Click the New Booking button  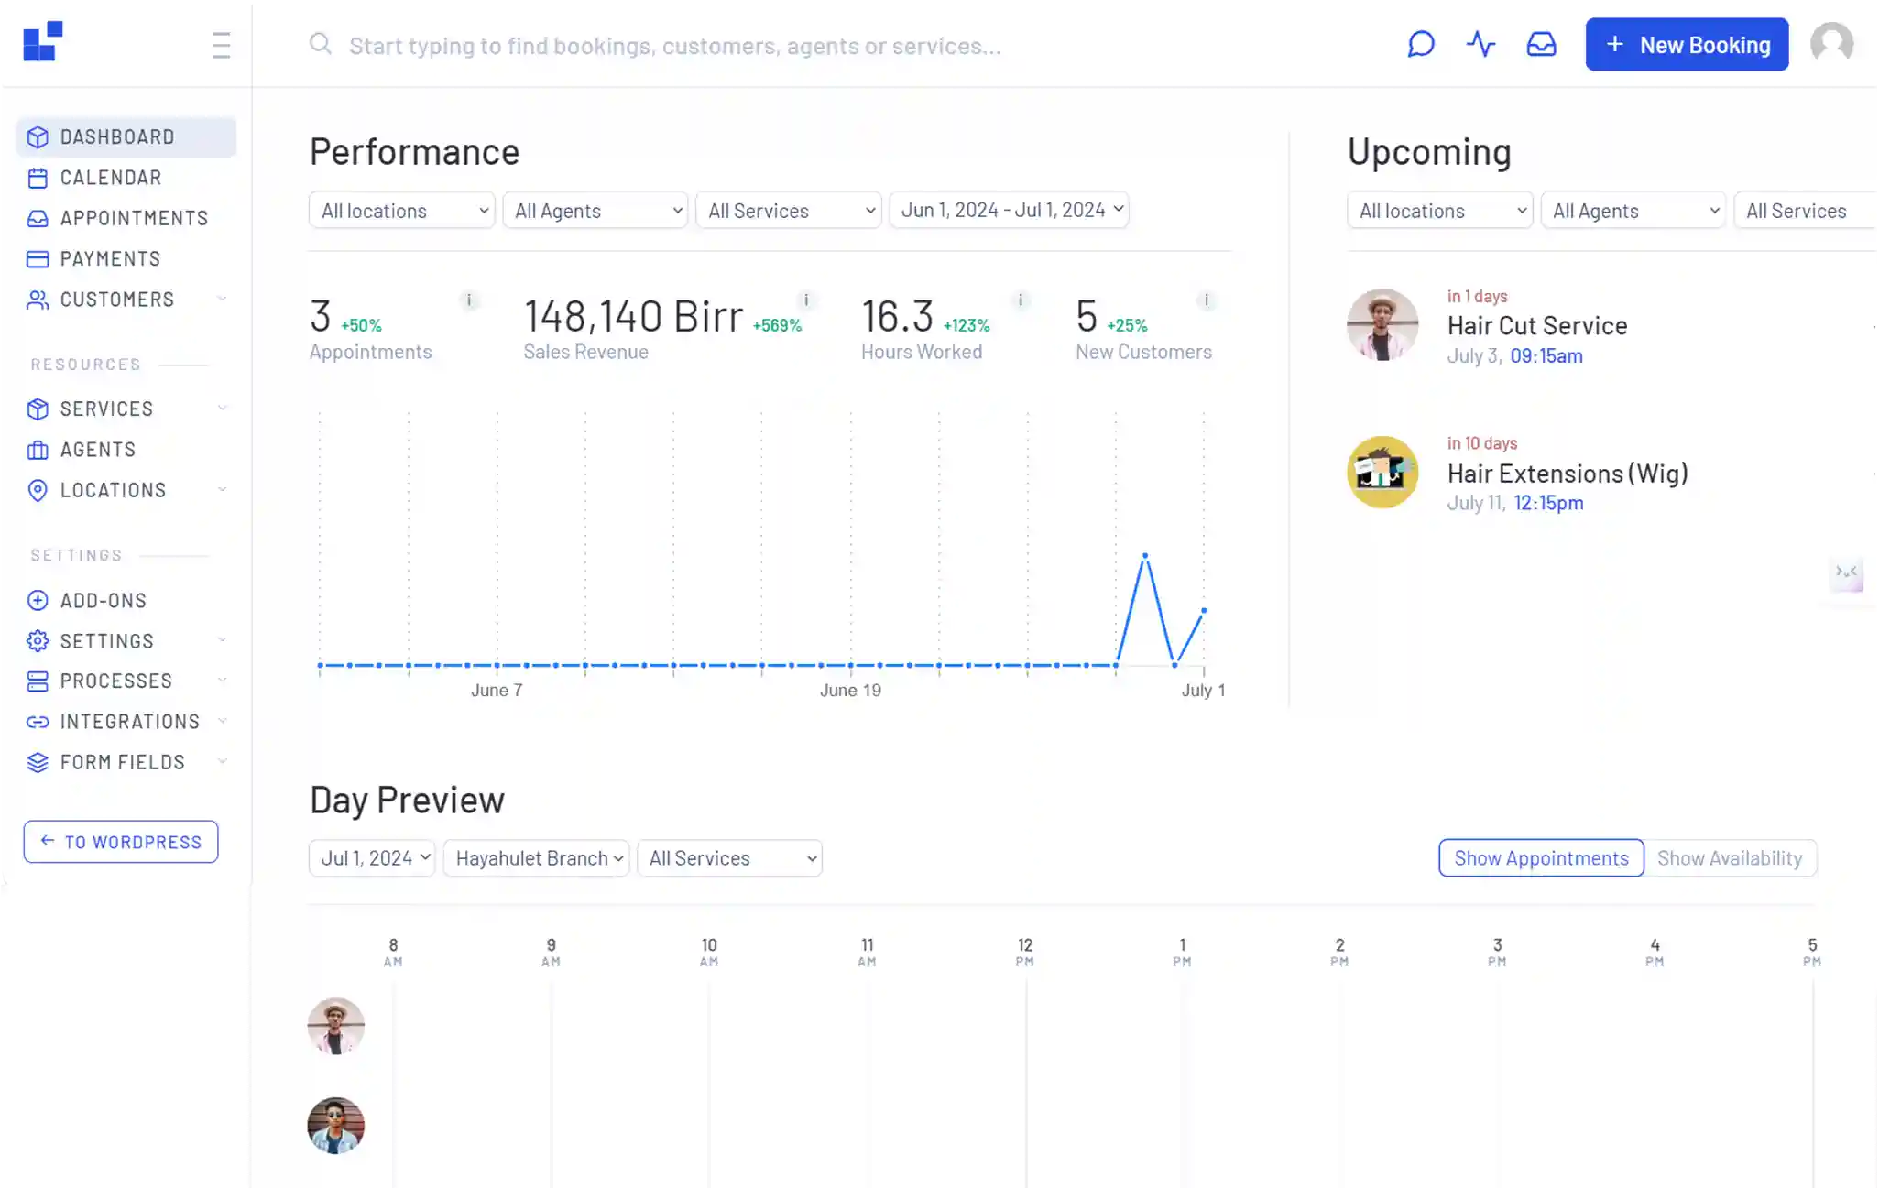click(x=1687, y=44)
